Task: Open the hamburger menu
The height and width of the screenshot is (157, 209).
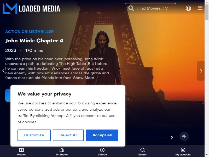Action: click(x=200, y=8)
